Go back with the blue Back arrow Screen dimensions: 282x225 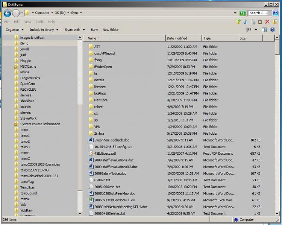pyautogui.click(x=8, y=13)
